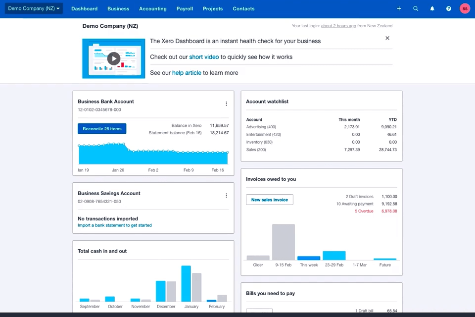Play the Xero Dashboard intro video

[113, 58]
